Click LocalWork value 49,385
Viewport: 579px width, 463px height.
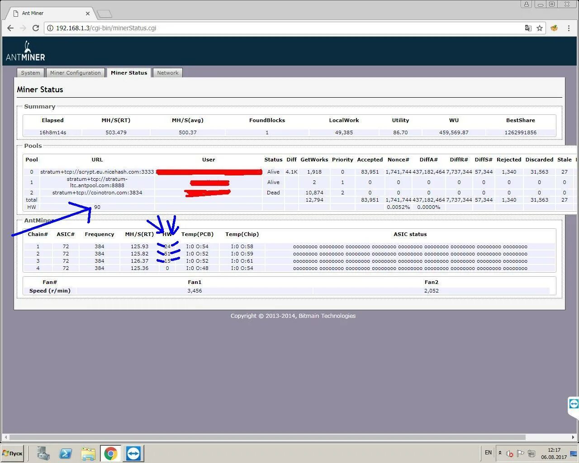344,132
